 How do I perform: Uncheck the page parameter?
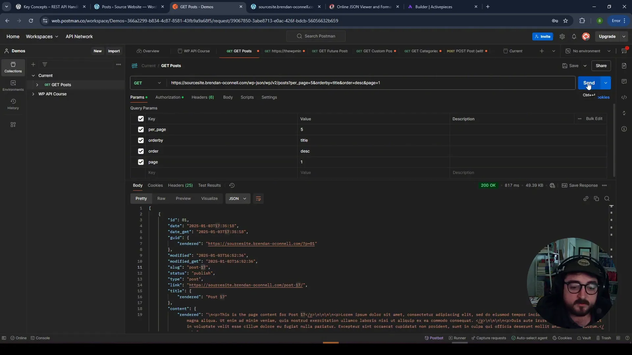(141, 162)
